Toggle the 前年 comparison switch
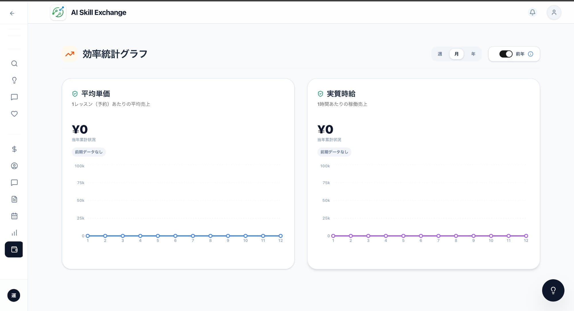This screenshot has width=574, height=311. coord(506,54)
